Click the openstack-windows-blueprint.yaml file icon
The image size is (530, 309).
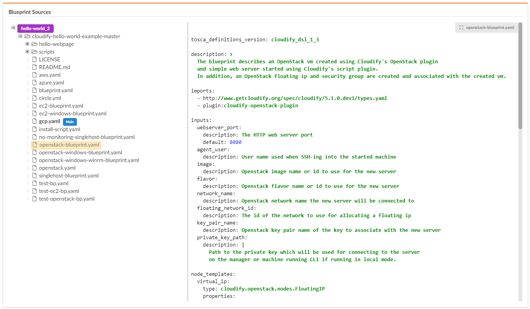34,152
